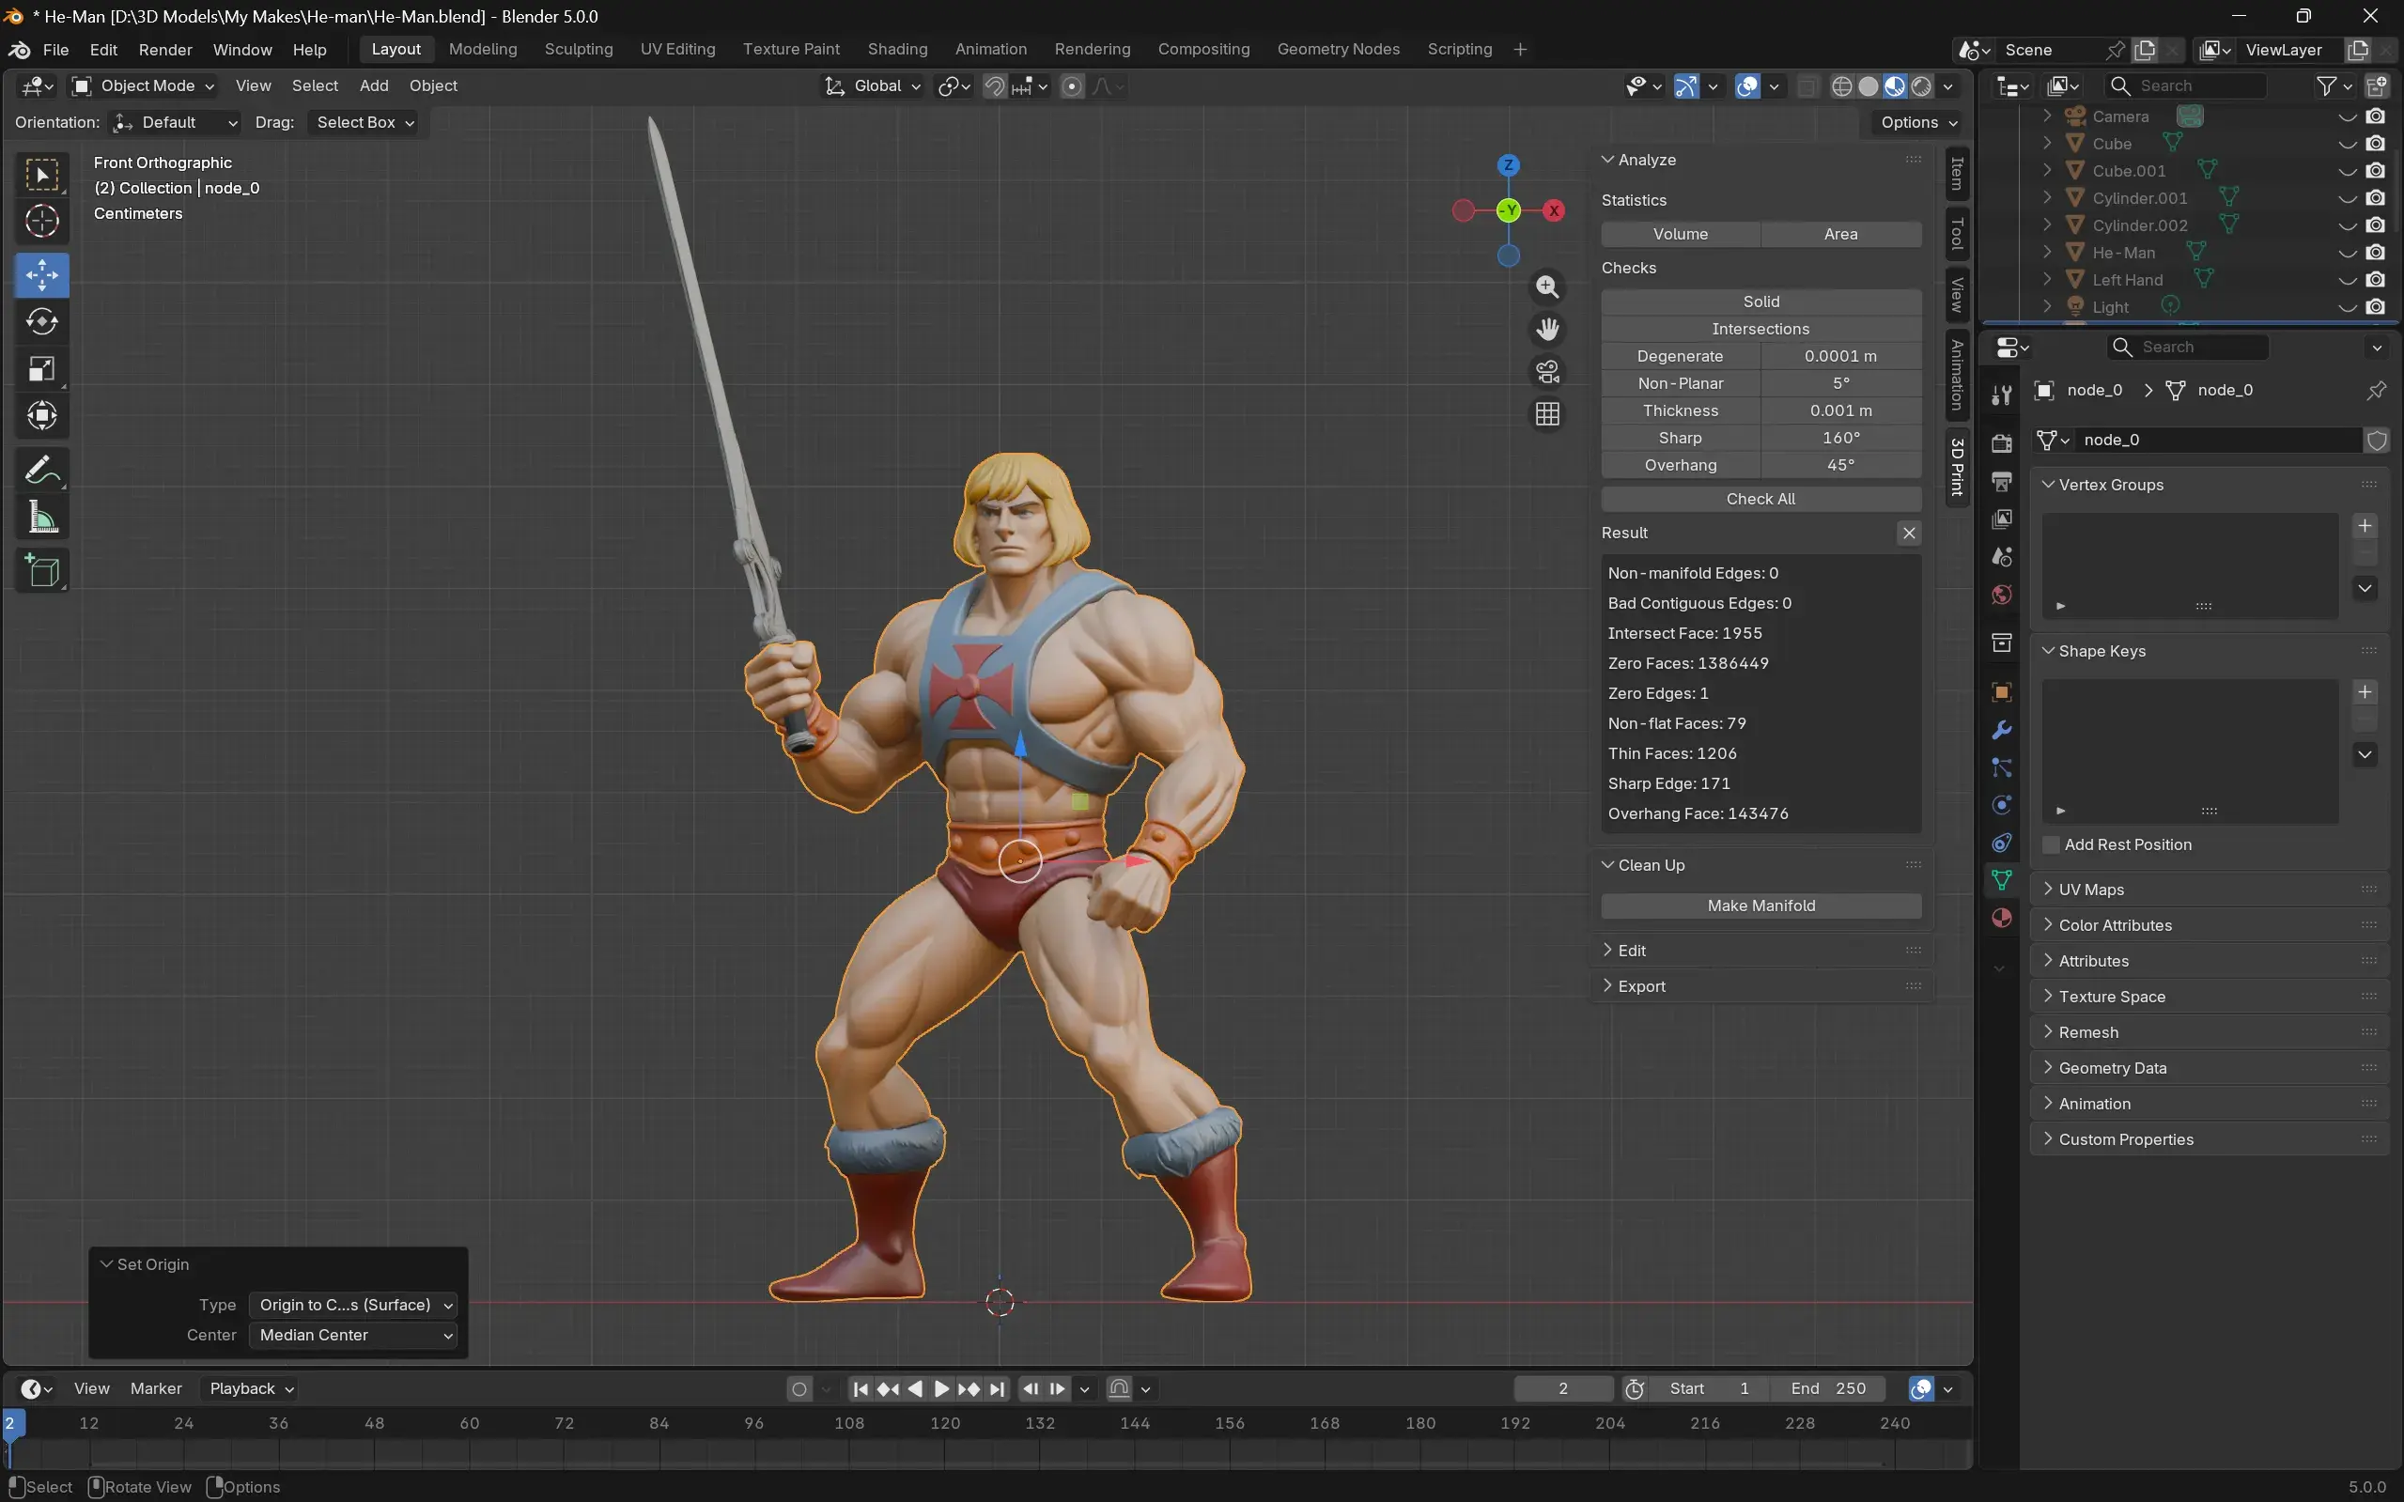Pin the properties context

(x=2375, y=391)
